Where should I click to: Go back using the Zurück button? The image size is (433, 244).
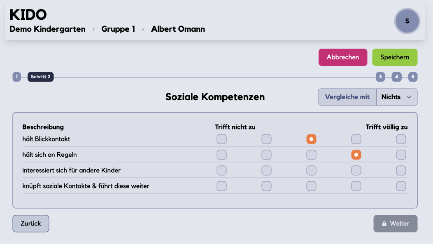tap(30, 223)
